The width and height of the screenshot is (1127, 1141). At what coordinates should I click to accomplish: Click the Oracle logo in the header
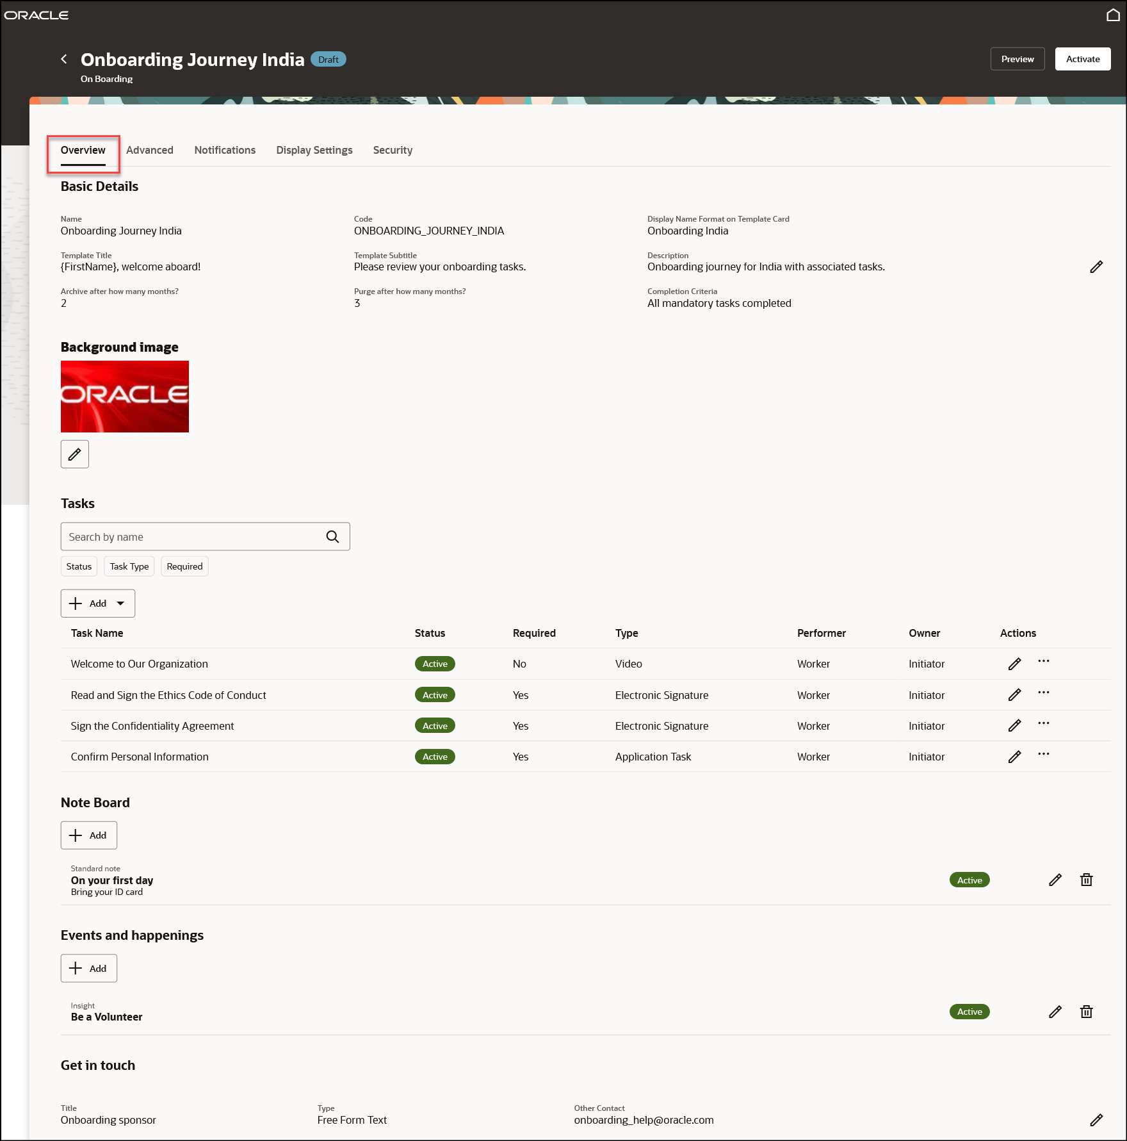(x=36, y=15)
